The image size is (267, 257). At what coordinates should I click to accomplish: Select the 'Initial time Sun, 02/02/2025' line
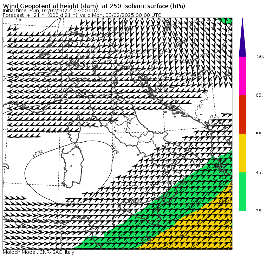[51, 11]
